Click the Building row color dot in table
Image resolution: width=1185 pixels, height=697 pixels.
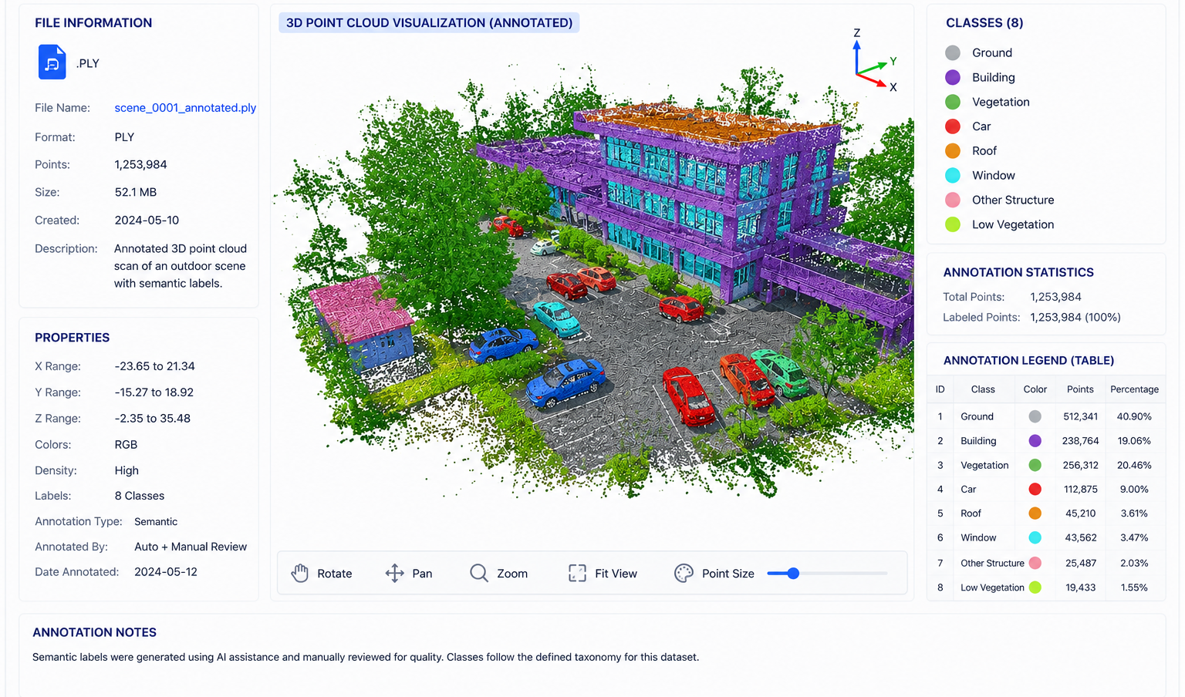click(1035, 441)
